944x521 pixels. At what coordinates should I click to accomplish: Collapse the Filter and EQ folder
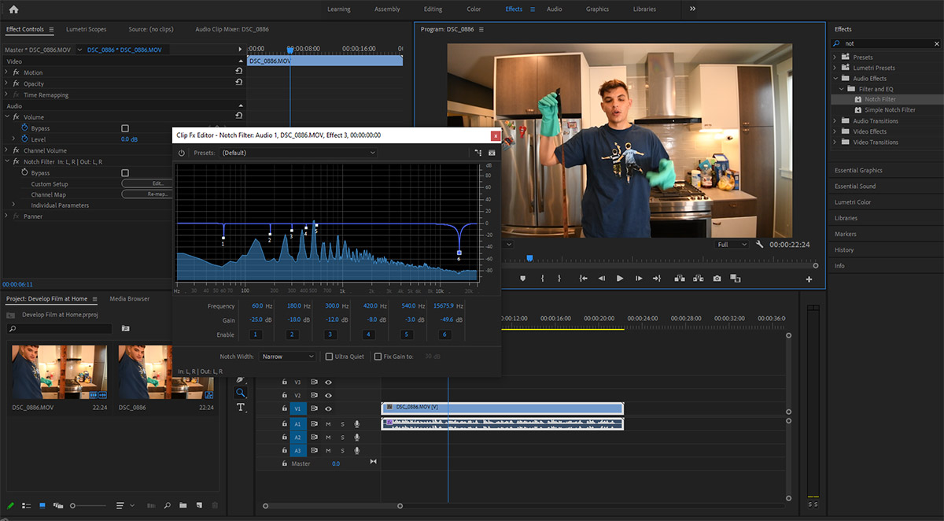(x=841, y=89)
